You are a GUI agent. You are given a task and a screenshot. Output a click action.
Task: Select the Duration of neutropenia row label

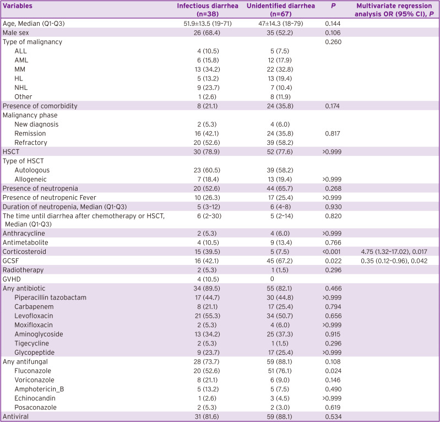pos(64,207)
